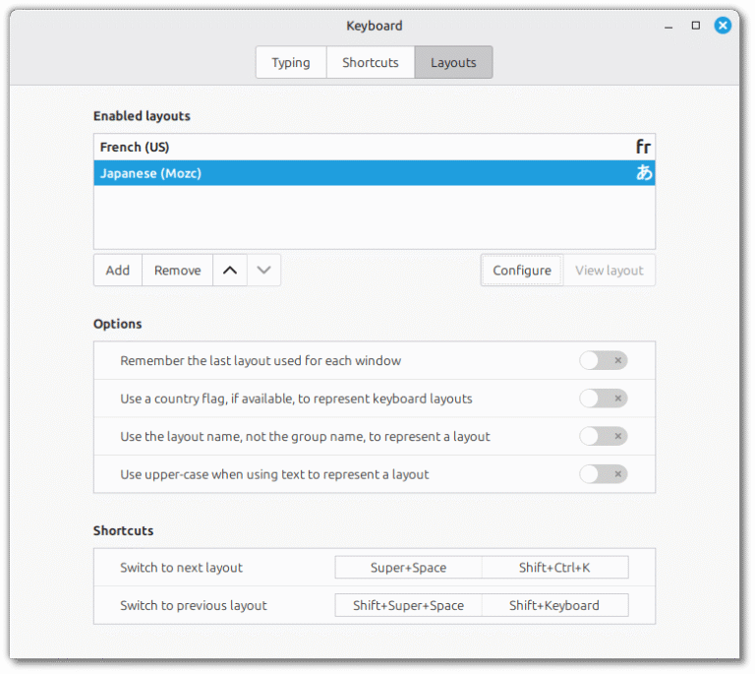Minimize the Keyboard window
Screen dimensions: 755x674
(668, 26)
